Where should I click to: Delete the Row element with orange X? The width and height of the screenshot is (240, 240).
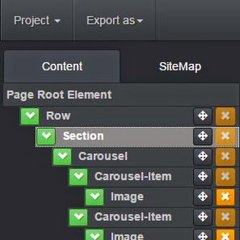pos(225,116)
